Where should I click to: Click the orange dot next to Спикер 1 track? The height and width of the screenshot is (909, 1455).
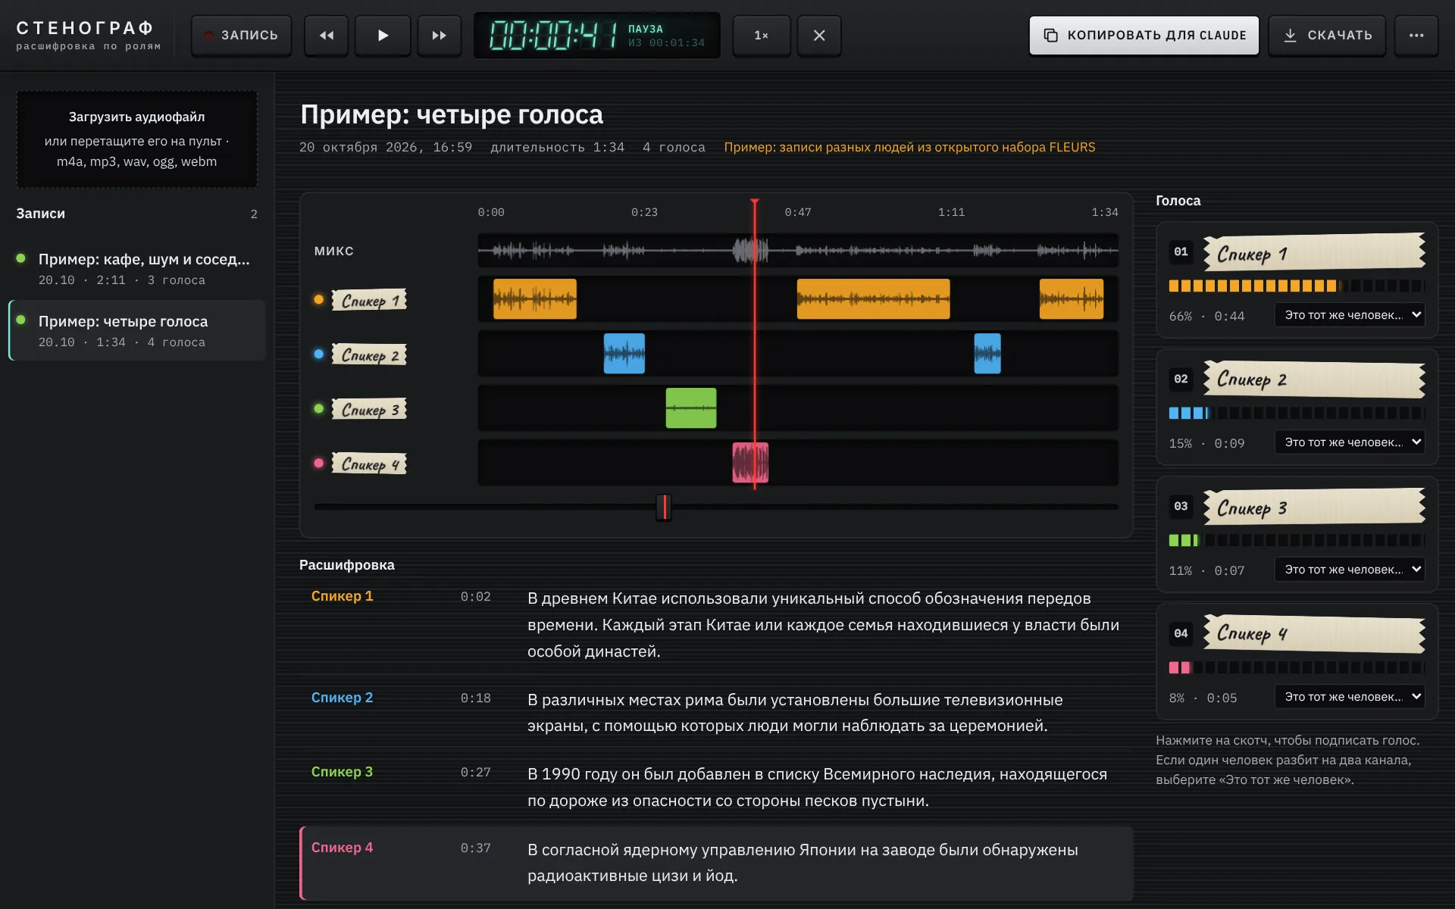click(319, 299)
